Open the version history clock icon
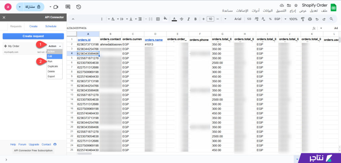Image resolution: width=341 pixels, height=163 pixels. pos(79,7)
